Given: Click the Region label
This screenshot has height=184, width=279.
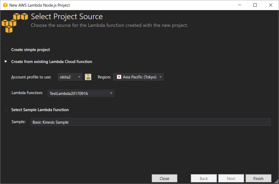Looking at the screenshot, I should (x=104, y=77).
